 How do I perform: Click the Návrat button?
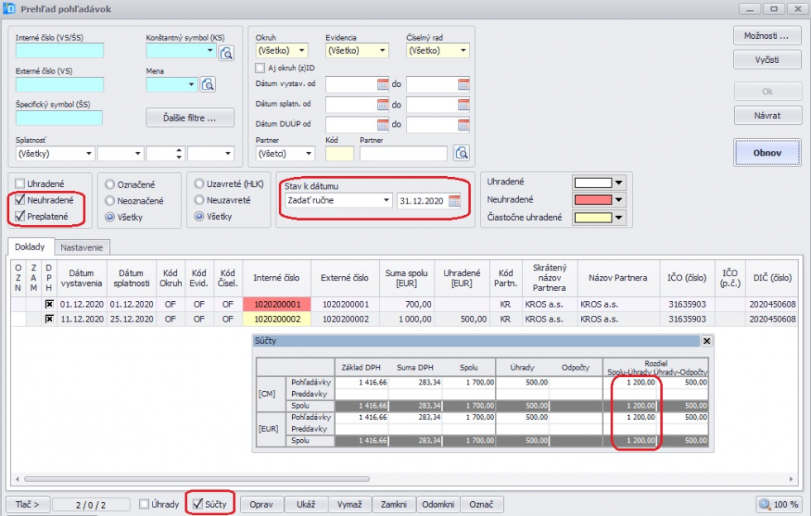pos(766,116)
